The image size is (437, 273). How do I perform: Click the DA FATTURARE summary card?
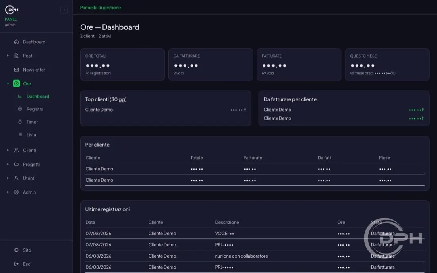pos(211,65)
